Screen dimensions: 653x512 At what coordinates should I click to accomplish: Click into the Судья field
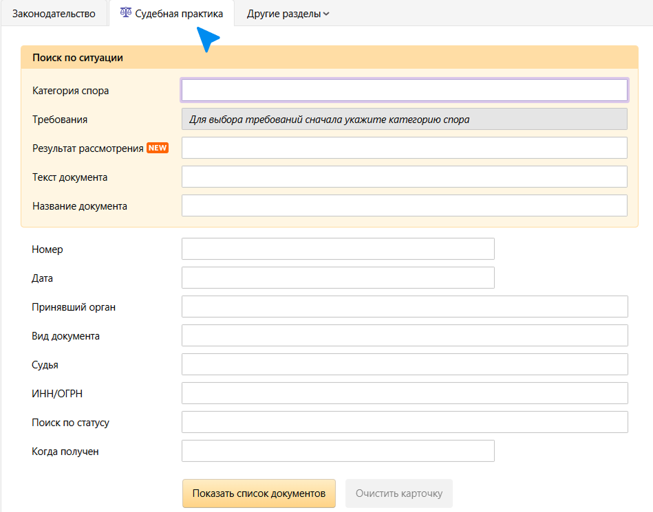[x=405, y=364]
